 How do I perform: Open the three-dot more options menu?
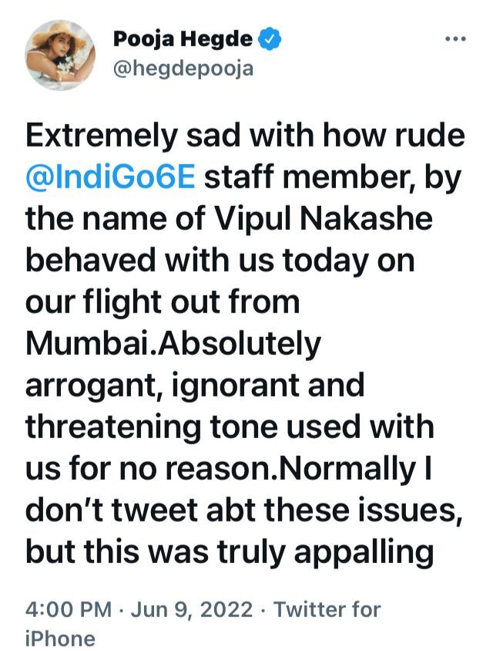point(456,39)
